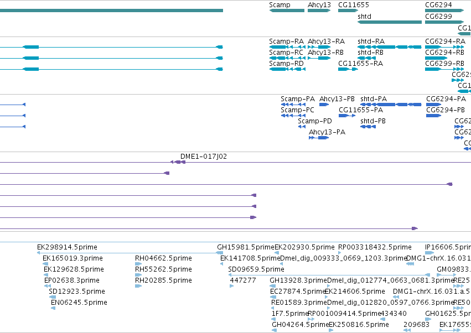Select the Scamp-PA protein feature
Image resolution: width=471 pixels, height=333 pixels.
(293, 105)
